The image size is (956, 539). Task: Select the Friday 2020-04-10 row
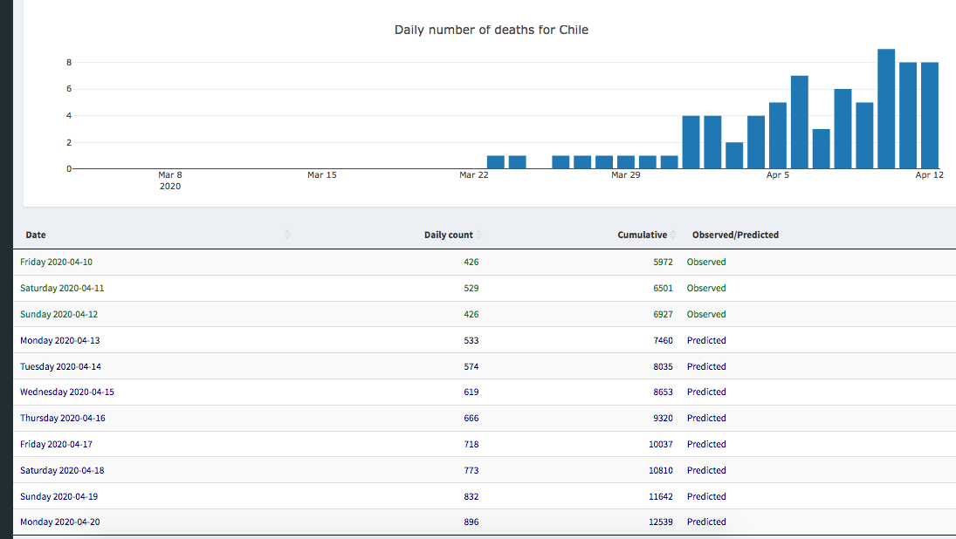[56, 262]
